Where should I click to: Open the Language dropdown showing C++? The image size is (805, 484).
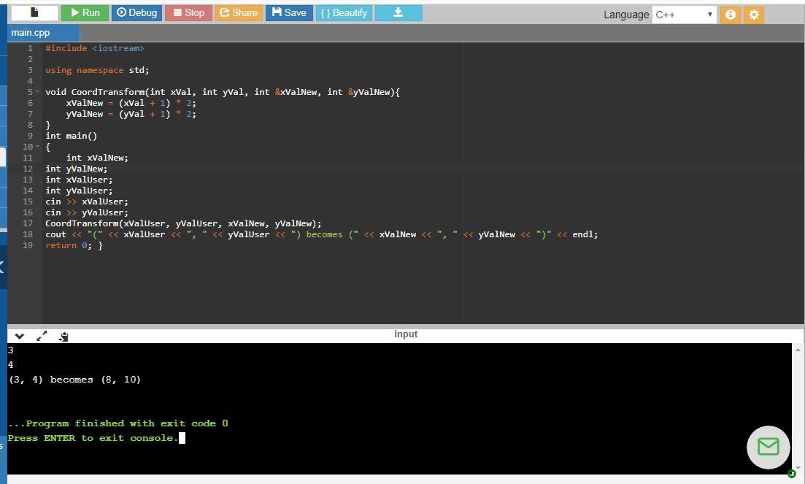(x=684, y=15)
